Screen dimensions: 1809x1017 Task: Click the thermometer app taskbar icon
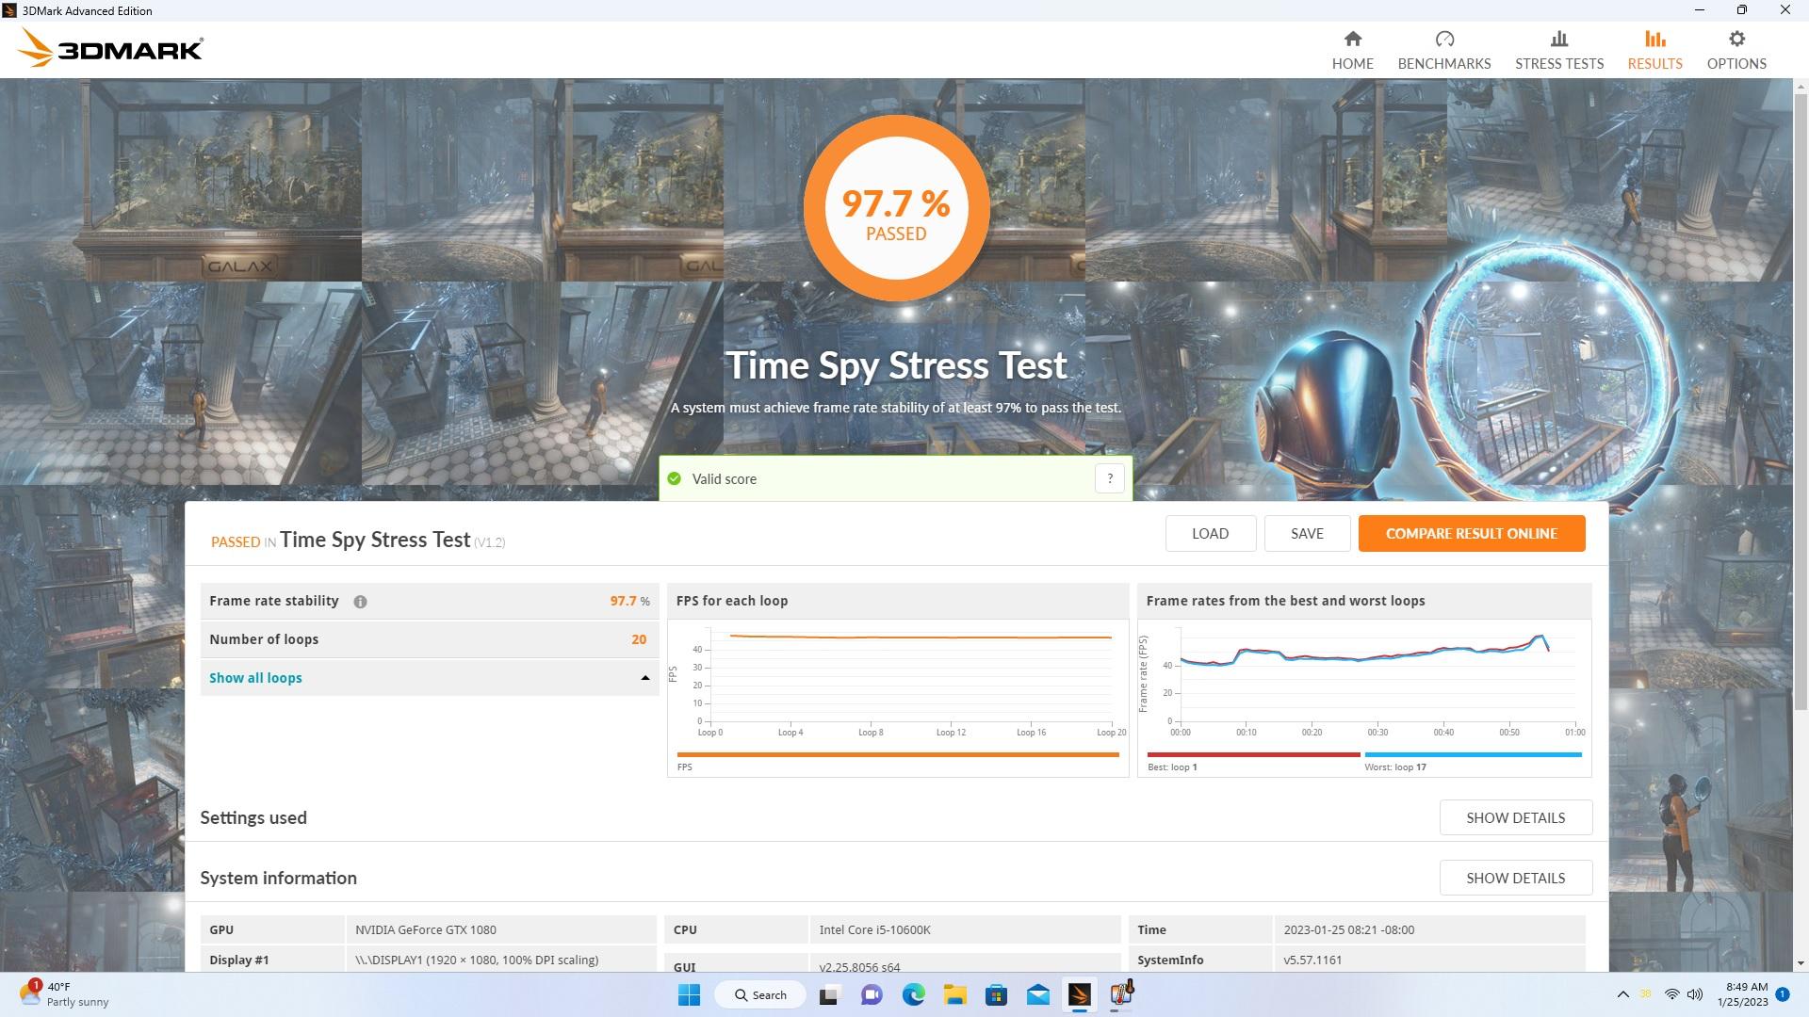click(x=1121, y=994)
